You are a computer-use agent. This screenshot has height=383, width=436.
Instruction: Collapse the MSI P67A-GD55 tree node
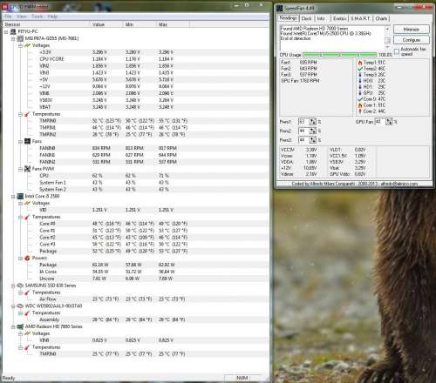13,38
